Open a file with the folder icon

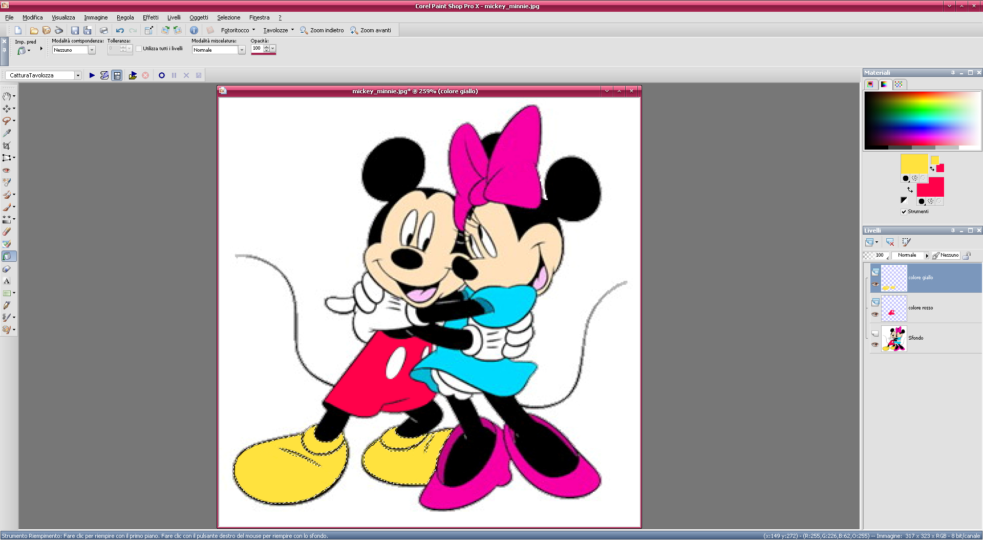click(34, 30)
